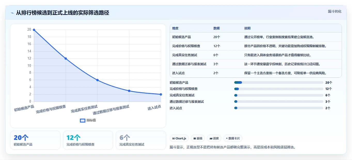The width and height of the screenshot is (352, 160).
Task: Click the footer note starting 漏斗显示
Action: point(232,147)
